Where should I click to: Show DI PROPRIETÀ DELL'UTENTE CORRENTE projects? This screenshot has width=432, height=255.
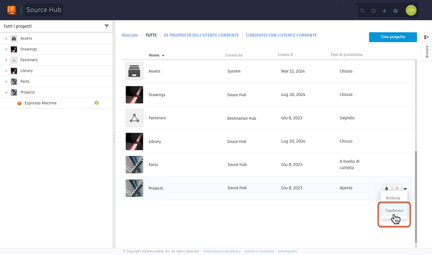pyautogui.click(x=201, y=35)
